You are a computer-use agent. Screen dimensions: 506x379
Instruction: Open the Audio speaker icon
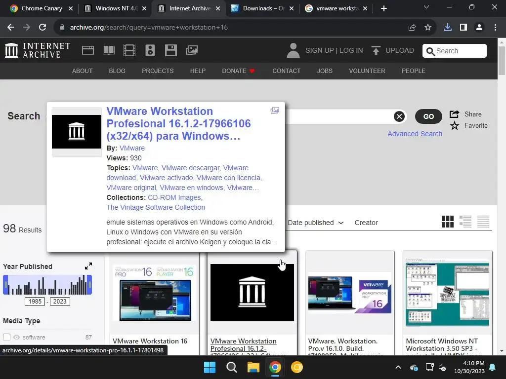(x=150, y=51)
